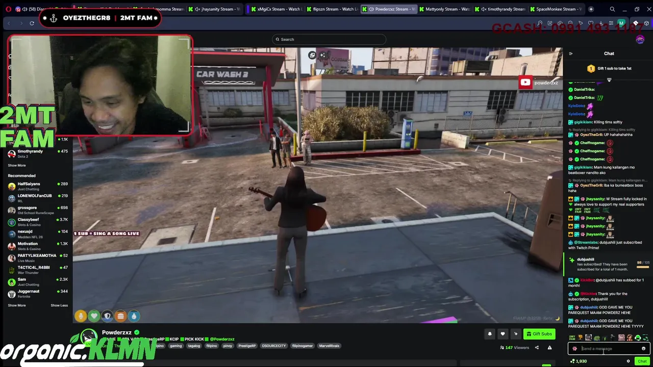Open browser downloads icon

(601, 23)
